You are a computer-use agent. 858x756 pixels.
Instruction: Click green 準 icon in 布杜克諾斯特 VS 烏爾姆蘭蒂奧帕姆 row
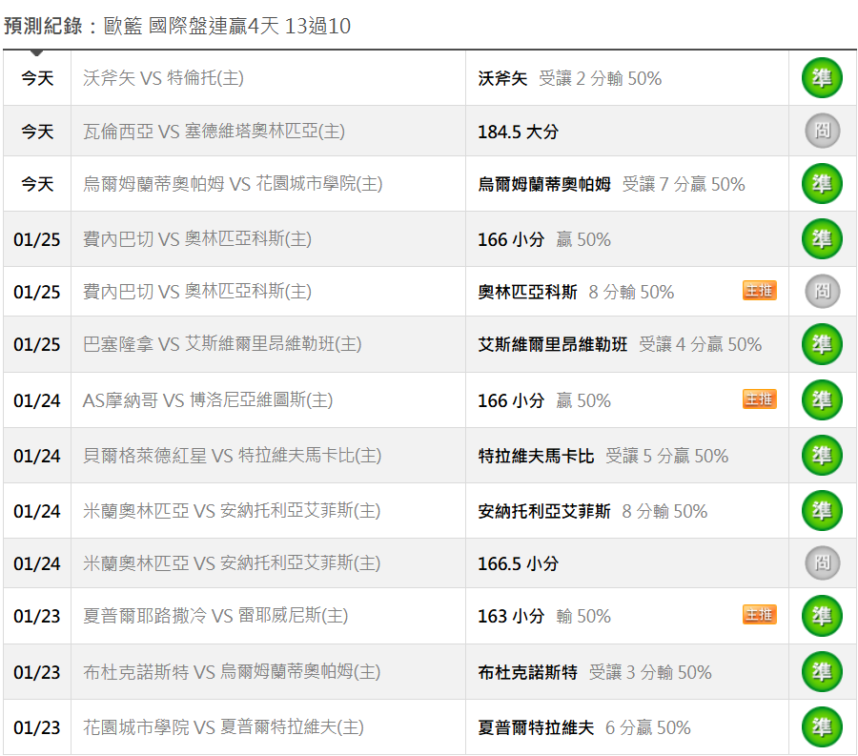pos(822,672)
